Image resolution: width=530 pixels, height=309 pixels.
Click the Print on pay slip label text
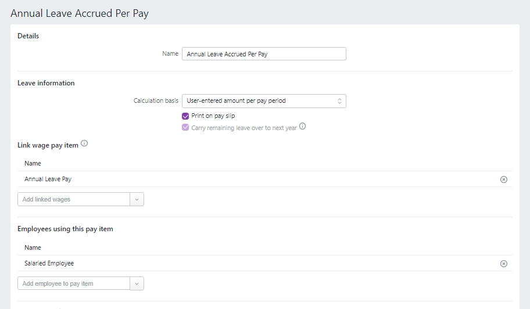click(213, 116)
